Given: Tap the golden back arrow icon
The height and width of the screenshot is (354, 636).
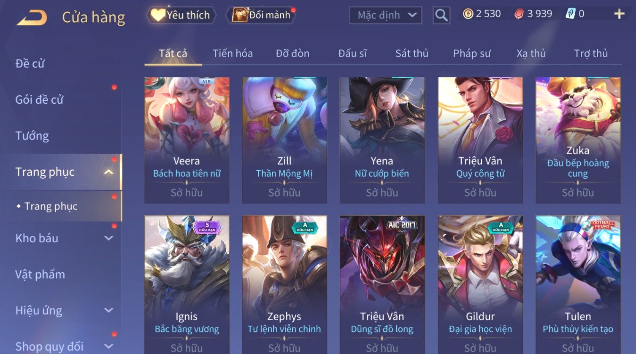Looking at the screenshot, I should tap(32, 18).
